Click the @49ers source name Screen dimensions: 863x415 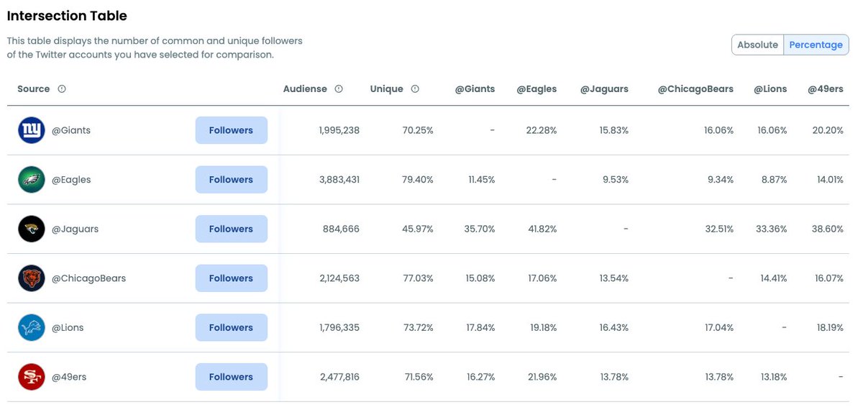[69, 377]
